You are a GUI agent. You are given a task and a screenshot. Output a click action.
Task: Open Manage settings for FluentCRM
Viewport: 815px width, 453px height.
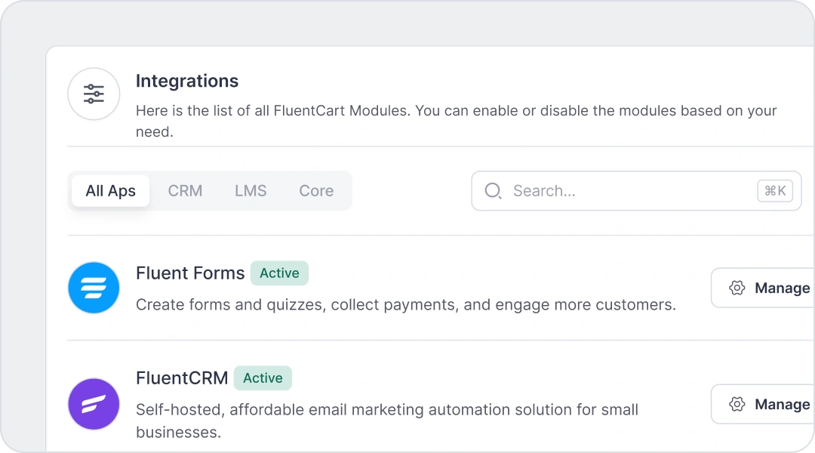(770, 404)
